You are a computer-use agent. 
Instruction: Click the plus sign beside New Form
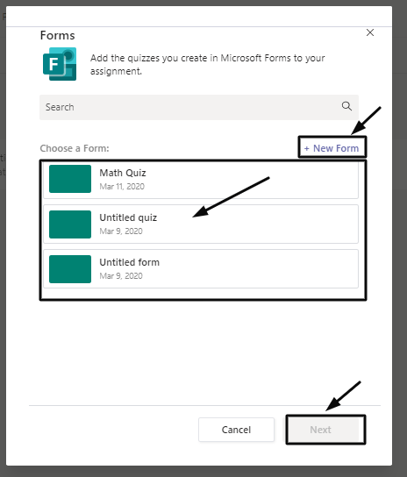point(306,148)
